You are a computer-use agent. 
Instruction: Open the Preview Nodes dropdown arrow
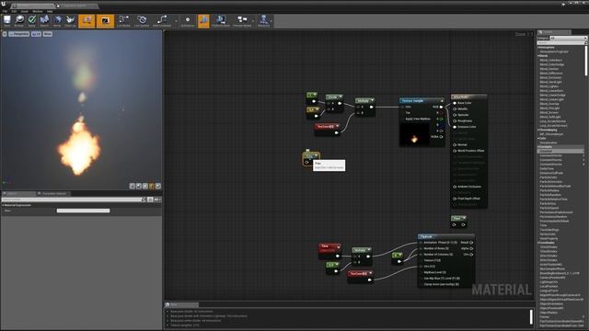[x=254, y=21]
